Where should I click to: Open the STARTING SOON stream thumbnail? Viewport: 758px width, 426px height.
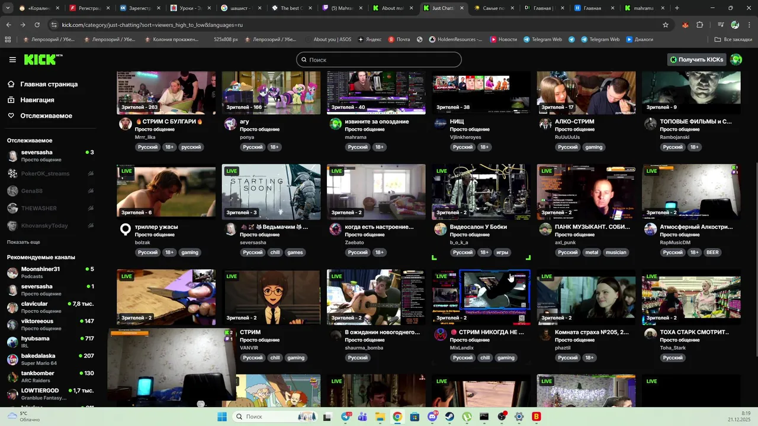coord(271,192)
